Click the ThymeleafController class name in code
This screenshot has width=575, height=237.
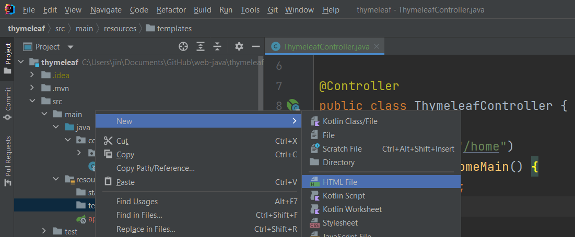(x=483, y=106)
